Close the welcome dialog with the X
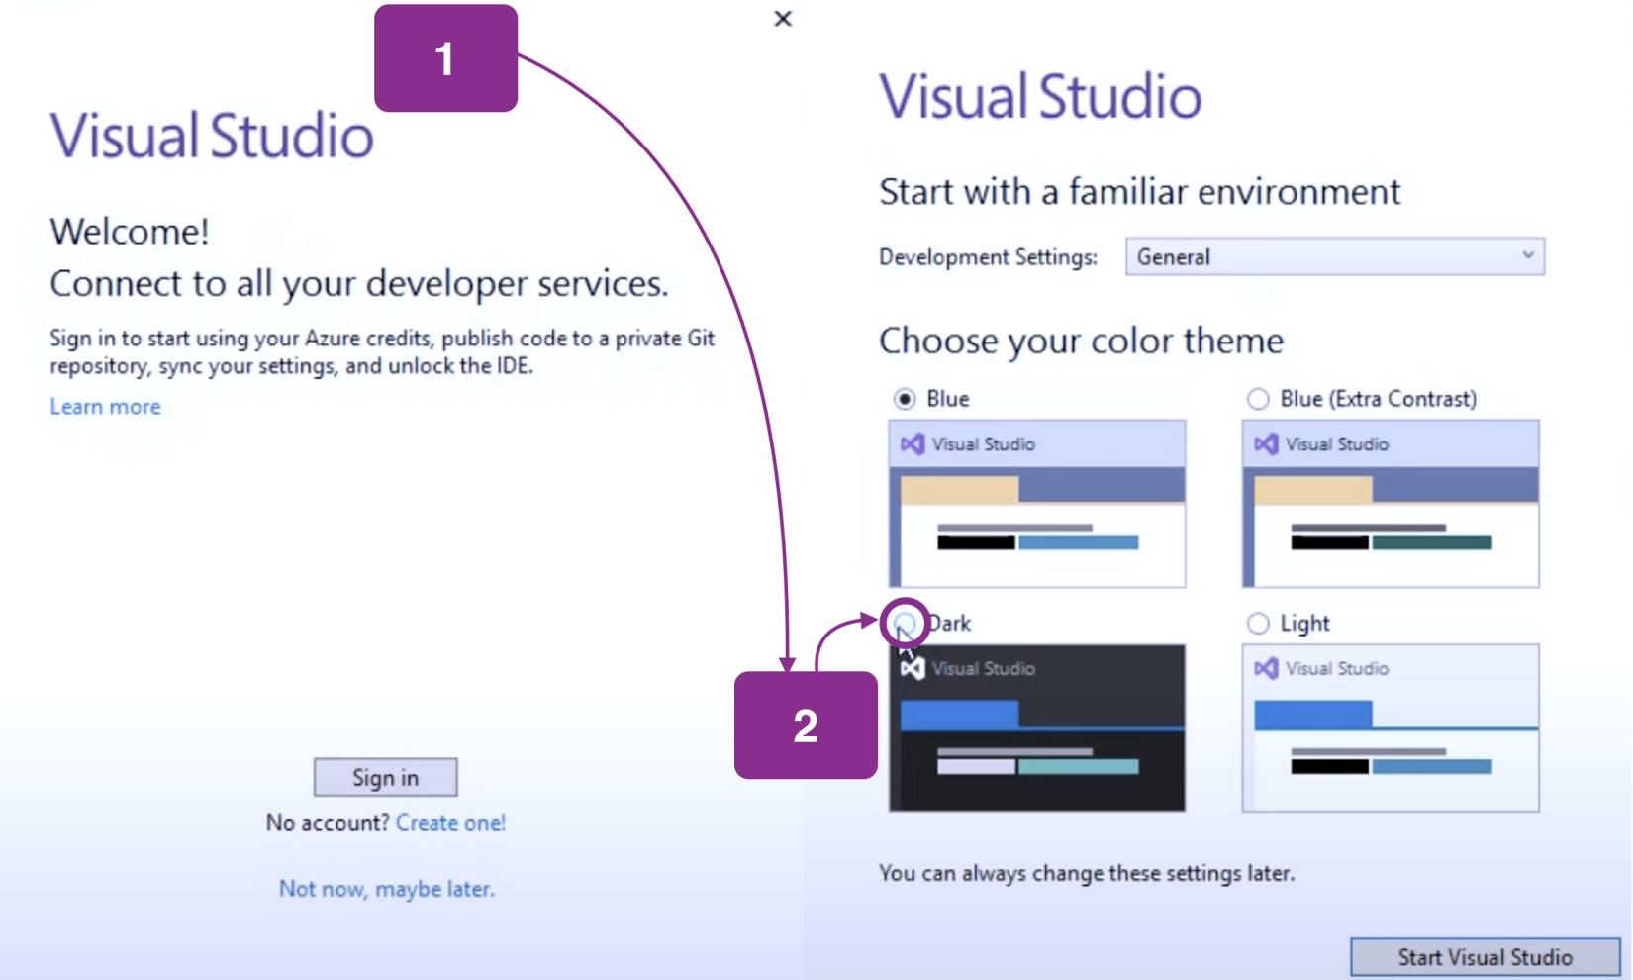The image size is (1633, 980). point(783,19)
